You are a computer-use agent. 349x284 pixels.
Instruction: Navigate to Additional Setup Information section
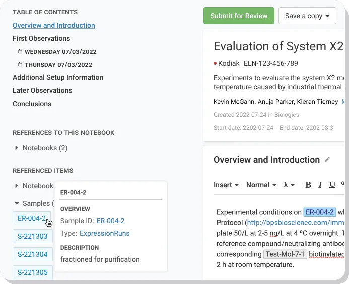pos(58,77)
